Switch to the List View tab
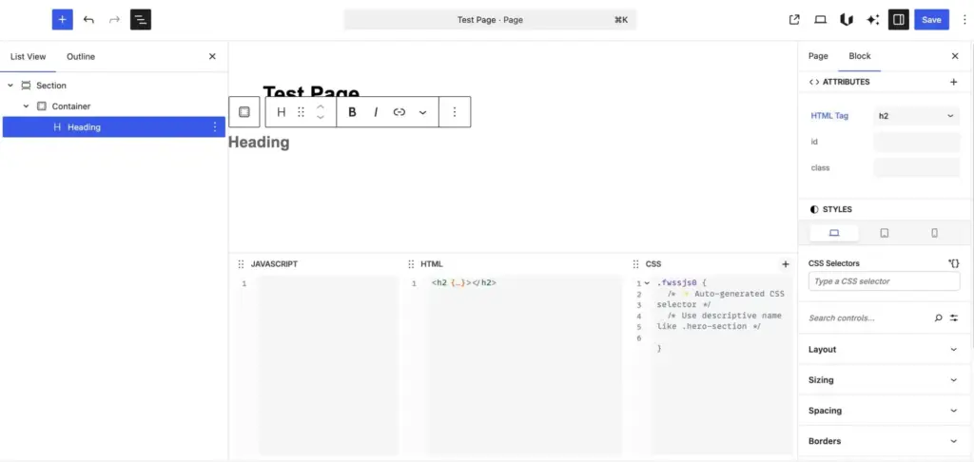 pyautogui.click(x=28, y=56)
